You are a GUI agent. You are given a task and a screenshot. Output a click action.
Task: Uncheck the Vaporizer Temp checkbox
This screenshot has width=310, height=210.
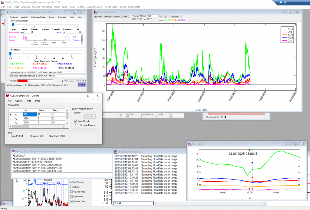(x=71, y=192)
